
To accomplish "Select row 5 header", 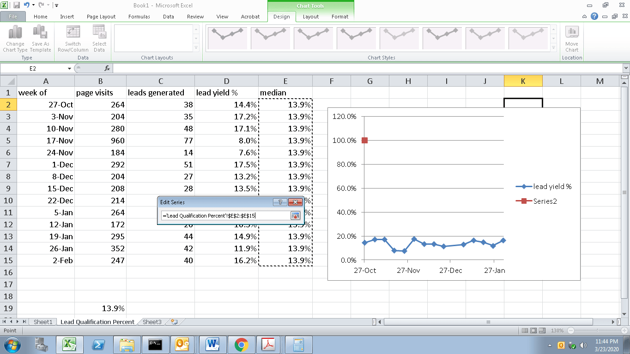I will coord(8,141).
